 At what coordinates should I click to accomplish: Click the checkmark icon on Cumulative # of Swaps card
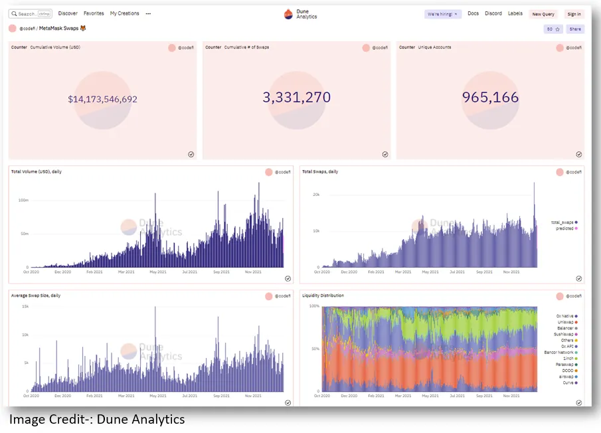tap(385, 155)
